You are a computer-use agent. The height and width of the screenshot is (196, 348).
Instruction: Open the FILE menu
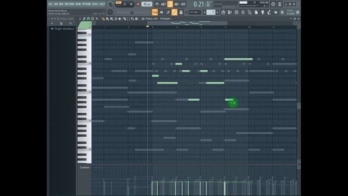[50, 4]
